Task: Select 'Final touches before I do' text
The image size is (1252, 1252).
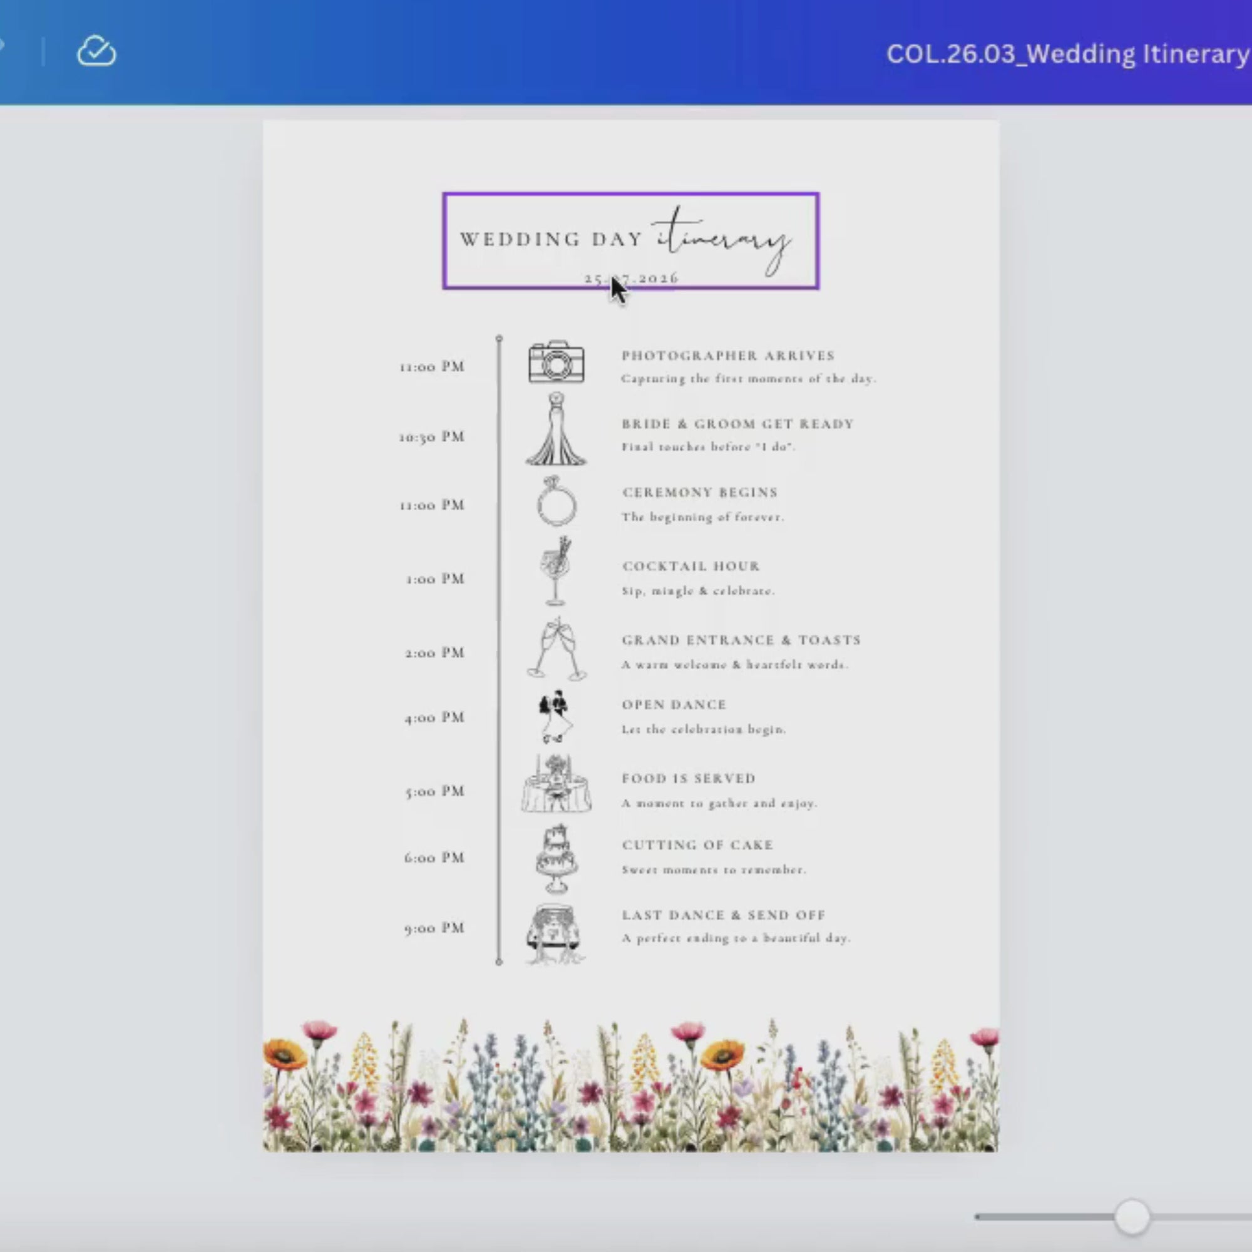Action: pyautogui.click(x=708, y=446)
